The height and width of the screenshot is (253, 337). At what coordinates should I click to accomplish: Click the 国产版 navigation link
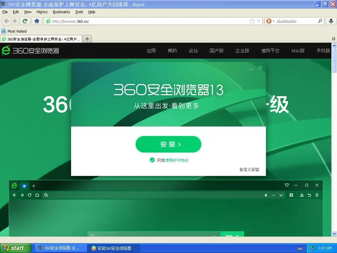coord(217,50)
